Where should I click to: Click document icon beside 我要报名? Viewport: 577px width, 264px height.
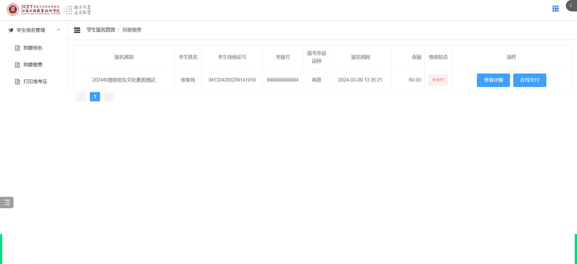click(17, 48)
